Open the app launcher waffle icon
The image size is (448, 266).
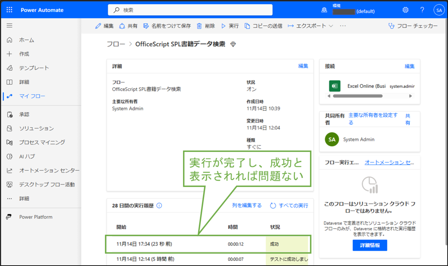tap(10, 10)
